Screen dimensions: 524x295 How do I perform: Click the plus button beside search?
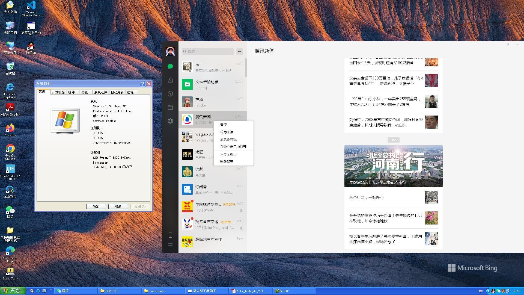[240, 51]
